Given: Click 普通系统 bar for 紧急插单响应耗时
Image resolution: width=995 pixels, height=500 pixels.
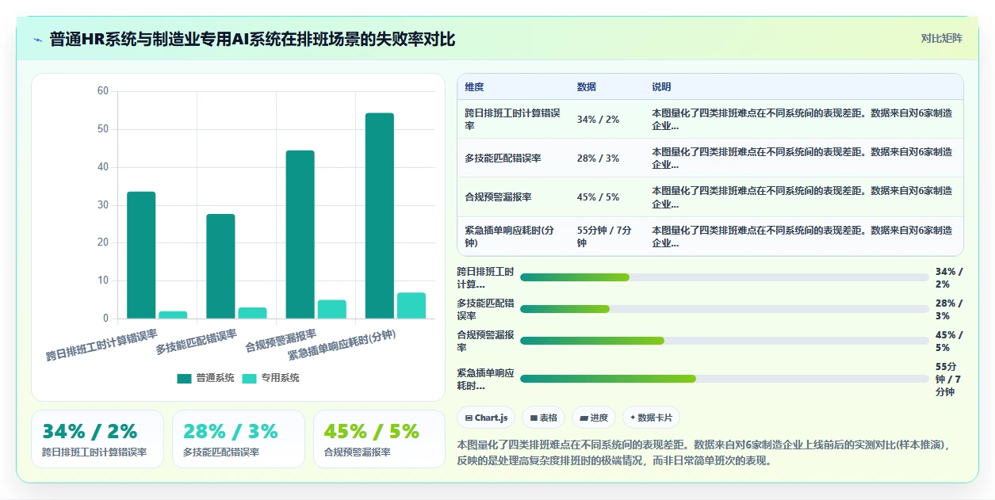Looking at the screenshot, I should pyautogui.click(x=379, y=216).
